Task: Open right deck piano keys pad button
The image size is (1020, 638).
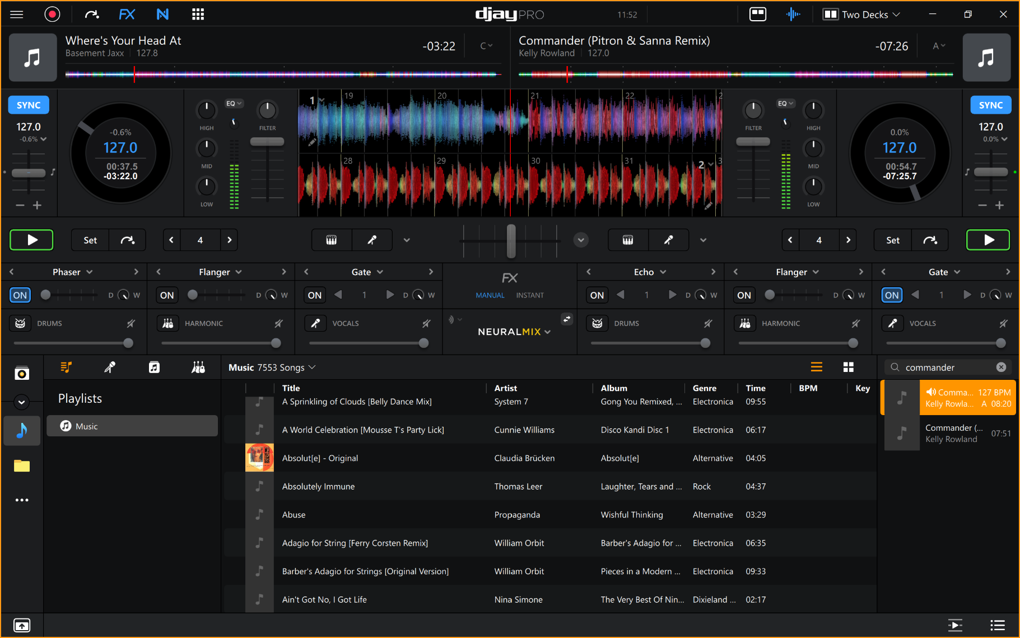Action: [x=628, y=240]
